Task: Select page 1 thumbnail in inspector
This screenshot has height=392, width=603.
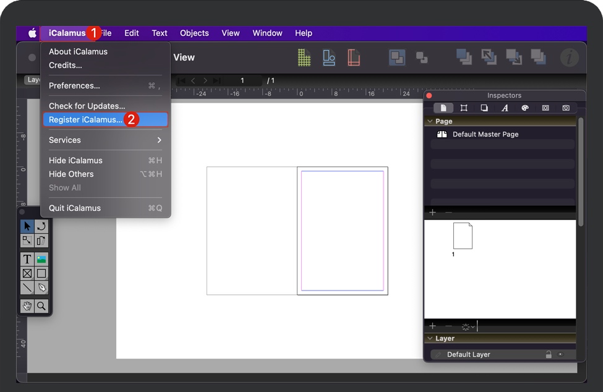Action: point(463,236)
